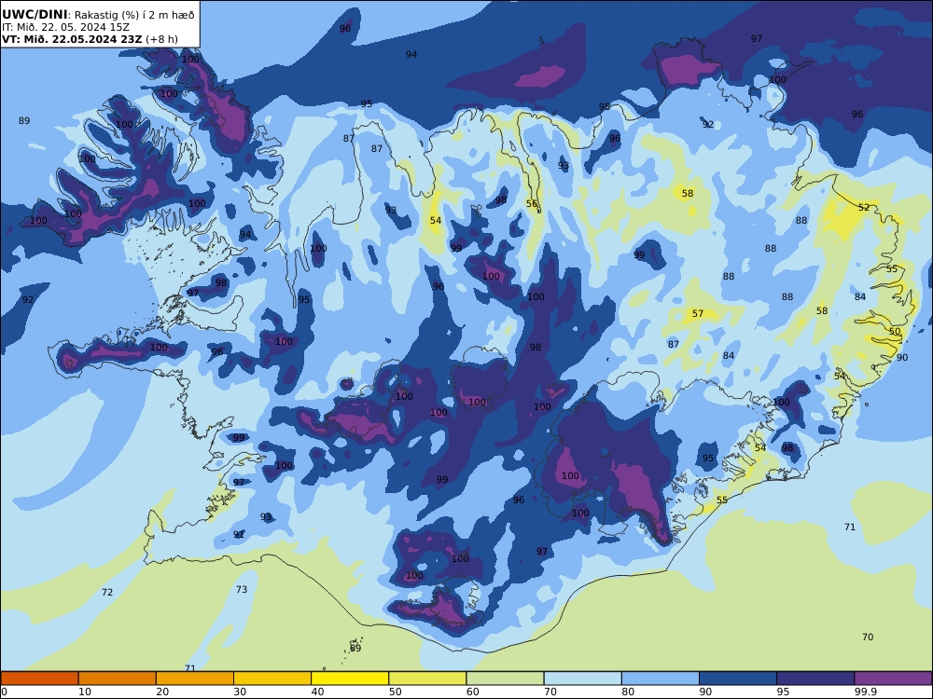
Task: Click the dark navy 95–99.9 legend swatch
Action: pos(815,678)
